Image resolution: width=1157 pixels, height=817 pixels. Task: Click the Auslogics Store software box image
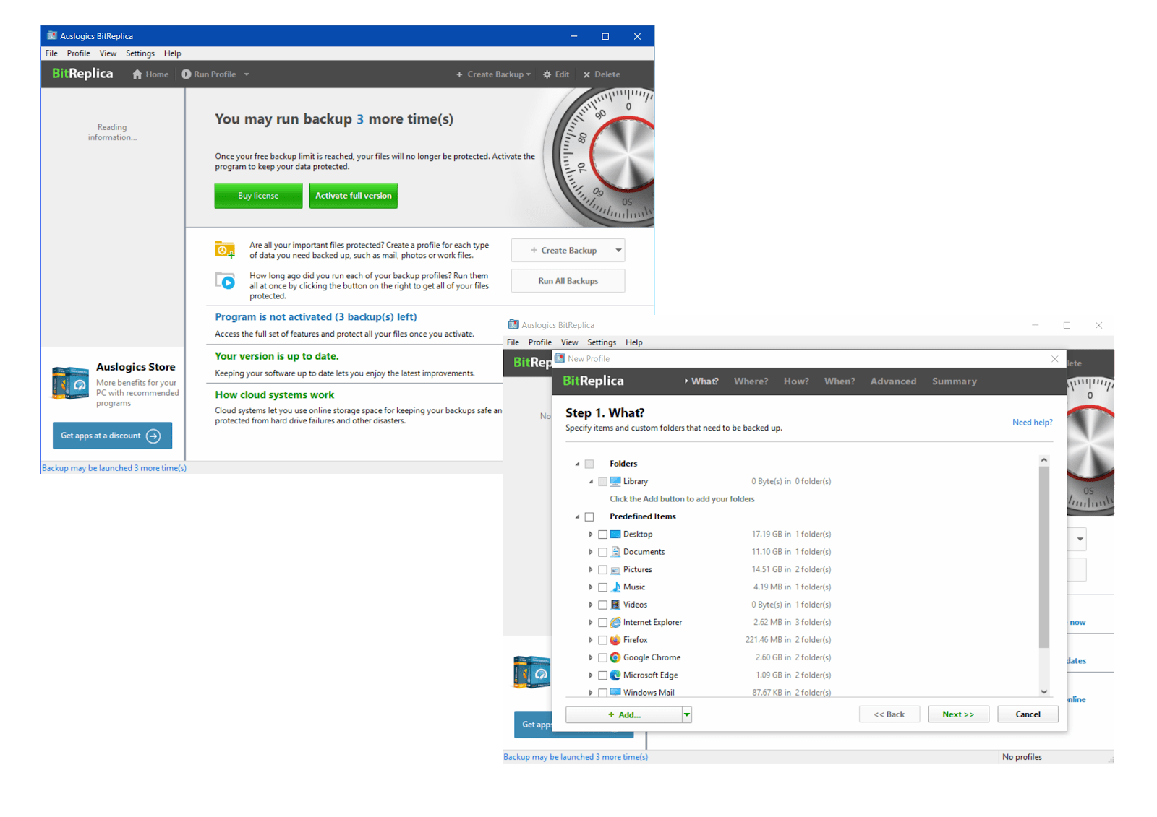point(70,382)
